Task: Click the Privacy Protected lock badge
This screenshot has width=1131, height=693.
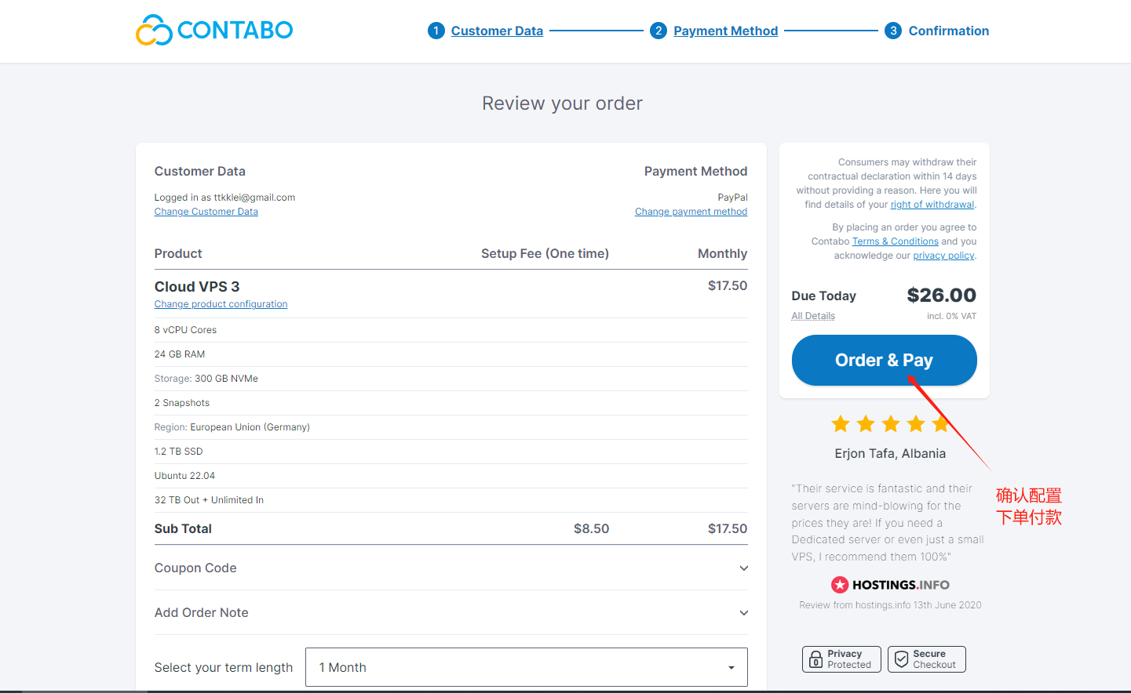Action: [x=841, y=659]
